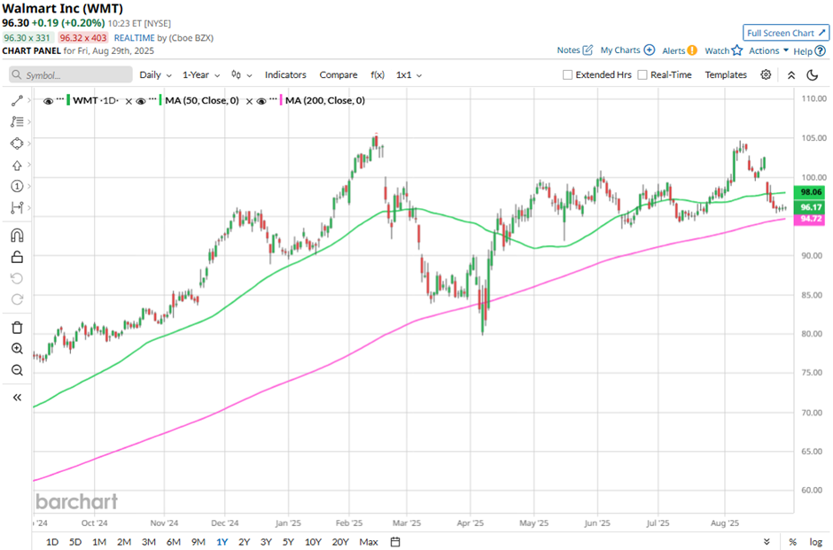This screenshot has width=833, height=550.
Task: Expand the shapes tool options arrow
Action: (x=28, y=143)
